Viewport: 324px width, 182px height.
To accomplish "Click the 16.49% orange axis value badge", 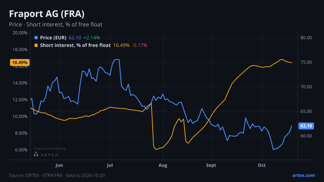I will [20, 63].
